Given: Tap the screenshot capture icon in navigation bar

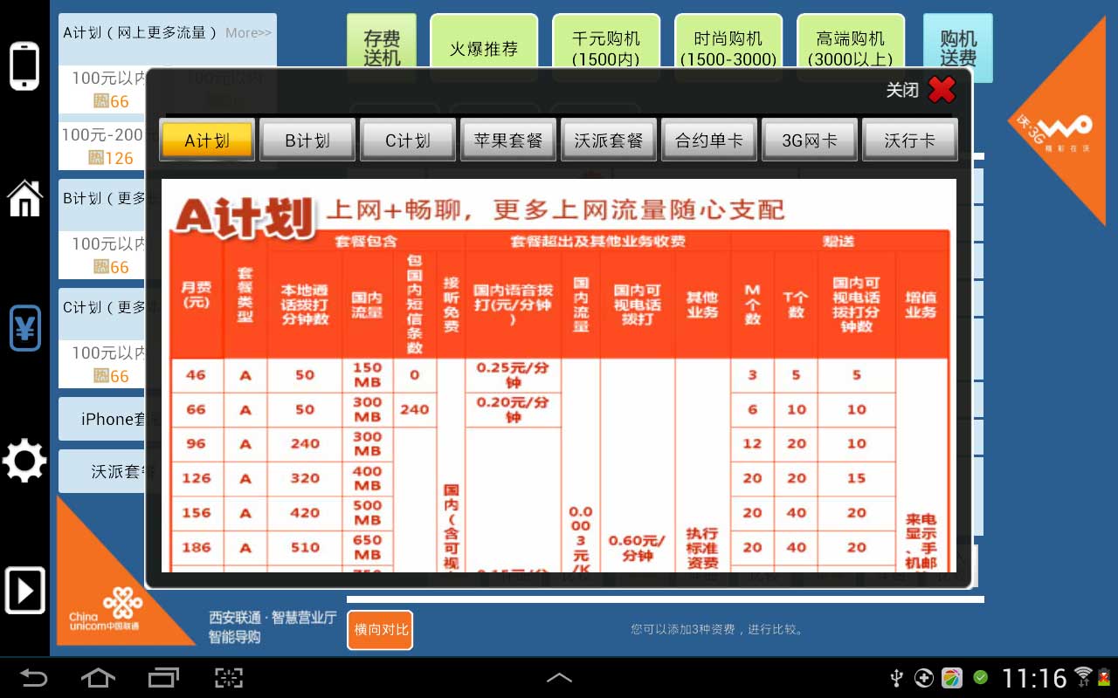Looking at the screenshot, I should coord(229,677).
